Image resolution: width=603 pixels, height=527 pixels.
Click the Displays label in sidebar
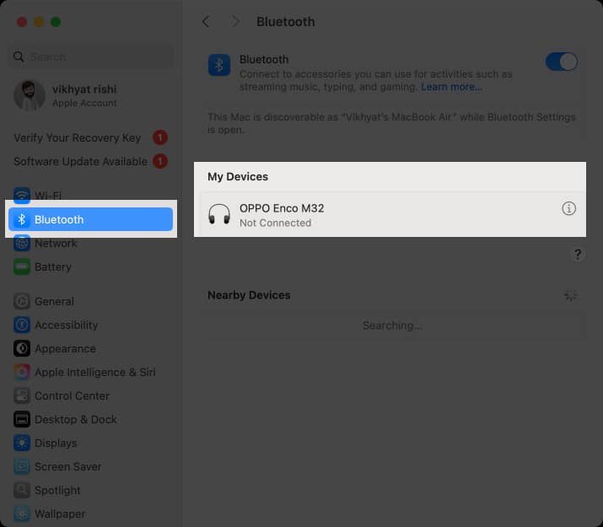click(x=56, y=443)
